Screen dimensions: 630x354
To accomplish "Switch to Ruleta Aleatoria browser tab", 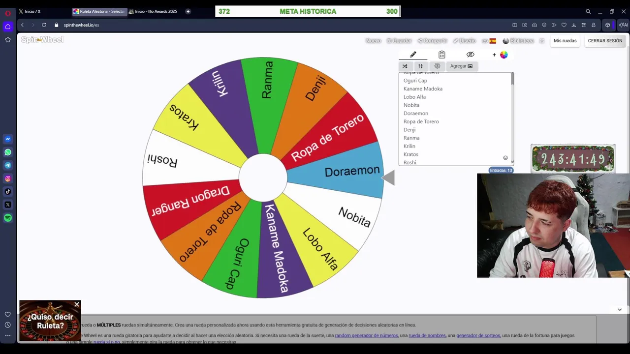I will tap(99, 11).
